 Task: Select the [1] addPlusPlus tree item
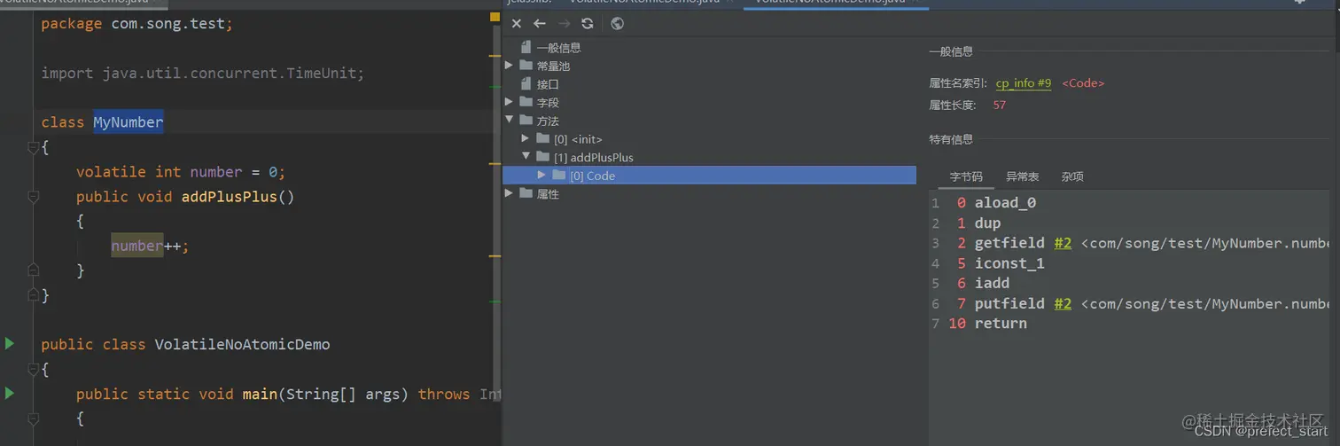pos(594,158)
